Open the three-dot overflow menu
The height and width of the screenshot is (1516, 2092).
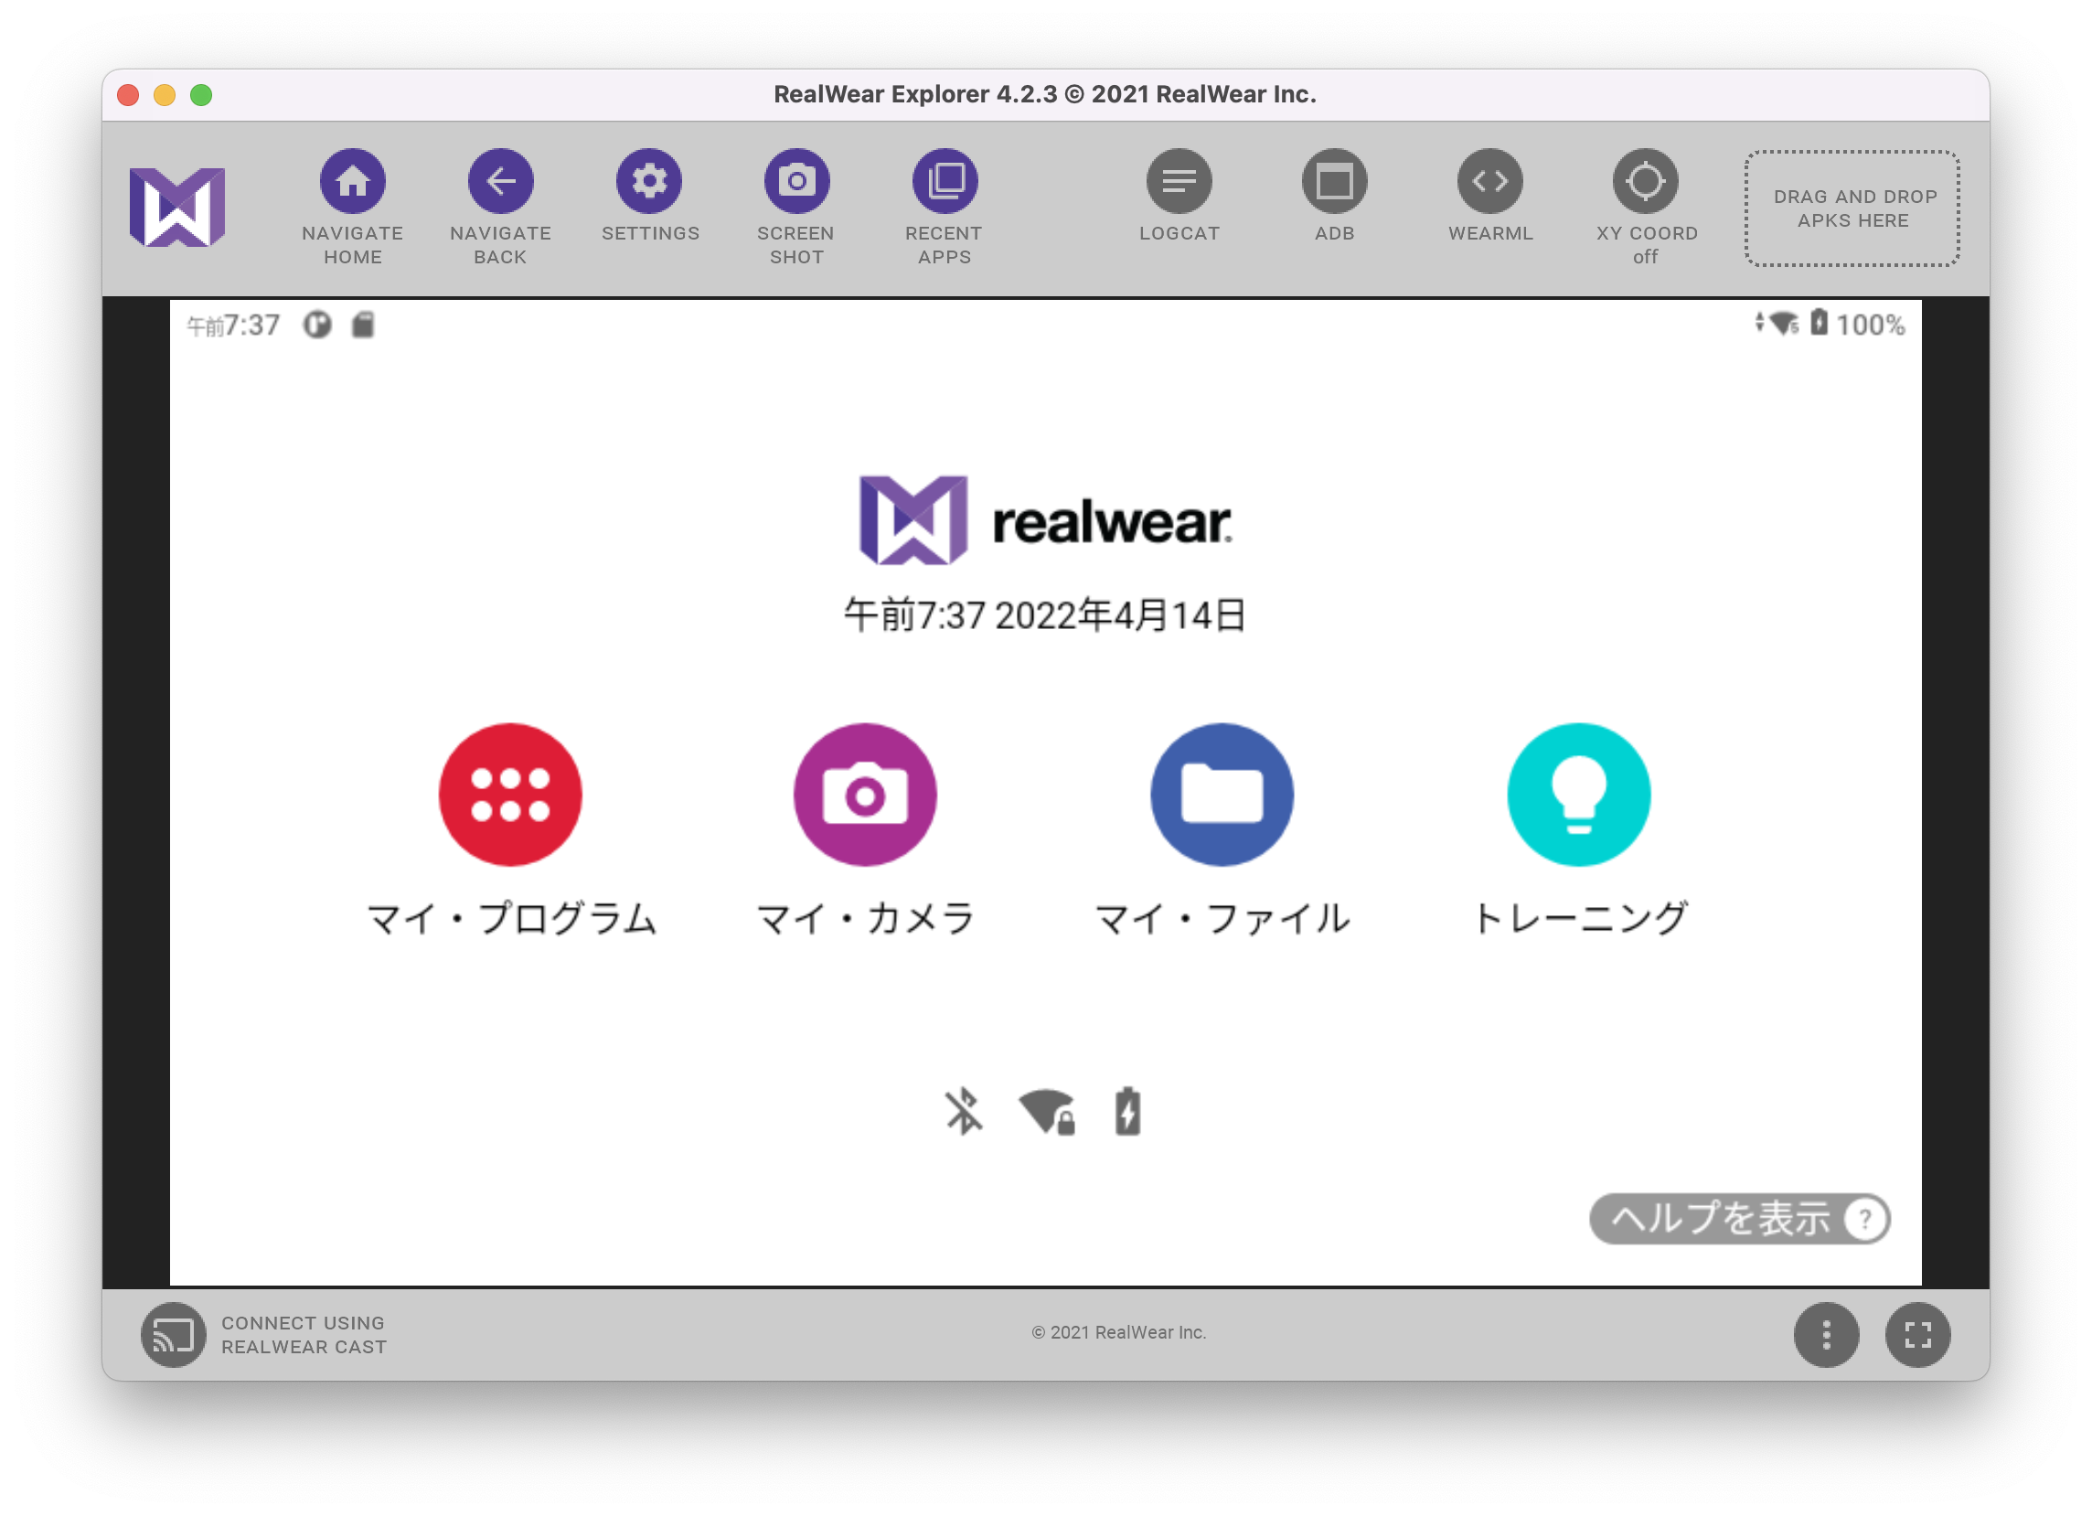click(1827, 1334)
